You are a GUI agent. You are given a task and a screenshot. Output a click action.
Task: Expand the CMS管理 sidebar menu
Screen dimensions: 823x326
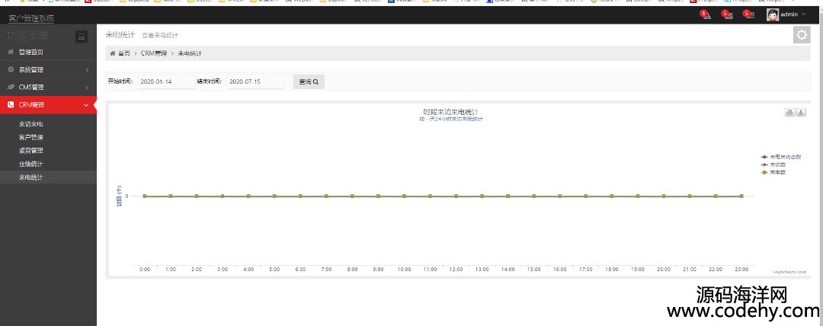pos(48,87)
